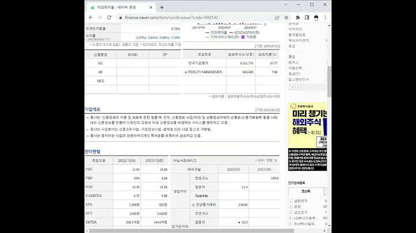Go back to the previous page
This screenshot has width=416, height=233.
coord(91,17)
